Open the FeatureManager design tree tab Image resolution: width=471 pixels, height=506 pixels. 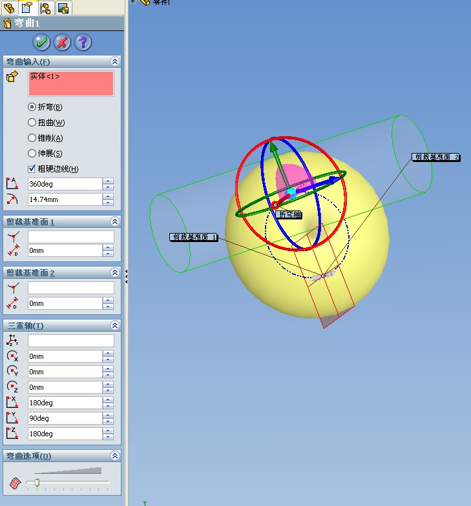point(9,8)
